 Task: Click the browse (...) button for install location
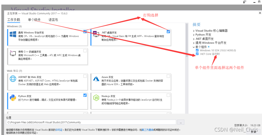click(181, 122)
